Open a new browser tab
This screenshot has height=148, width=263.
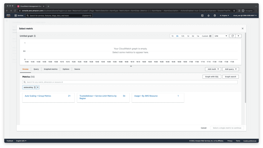pos(48,6)
